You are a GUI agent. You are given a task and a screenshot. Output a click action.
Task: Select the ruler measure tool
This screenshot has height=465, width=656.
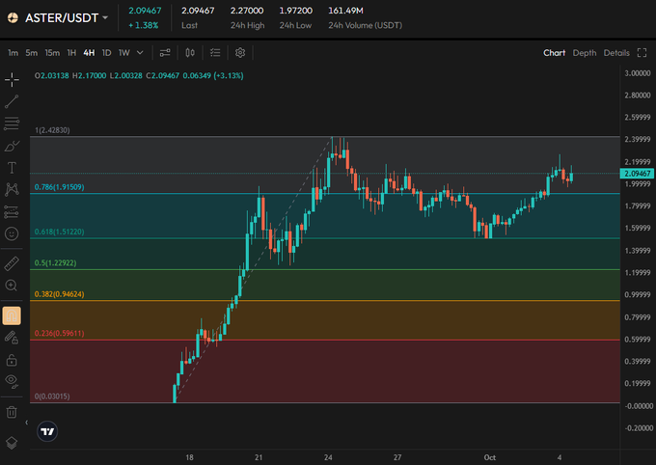click(x=12, y=262)
